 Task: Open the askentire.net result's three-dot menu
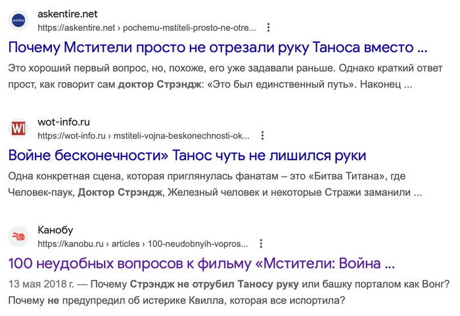[268, 28]
